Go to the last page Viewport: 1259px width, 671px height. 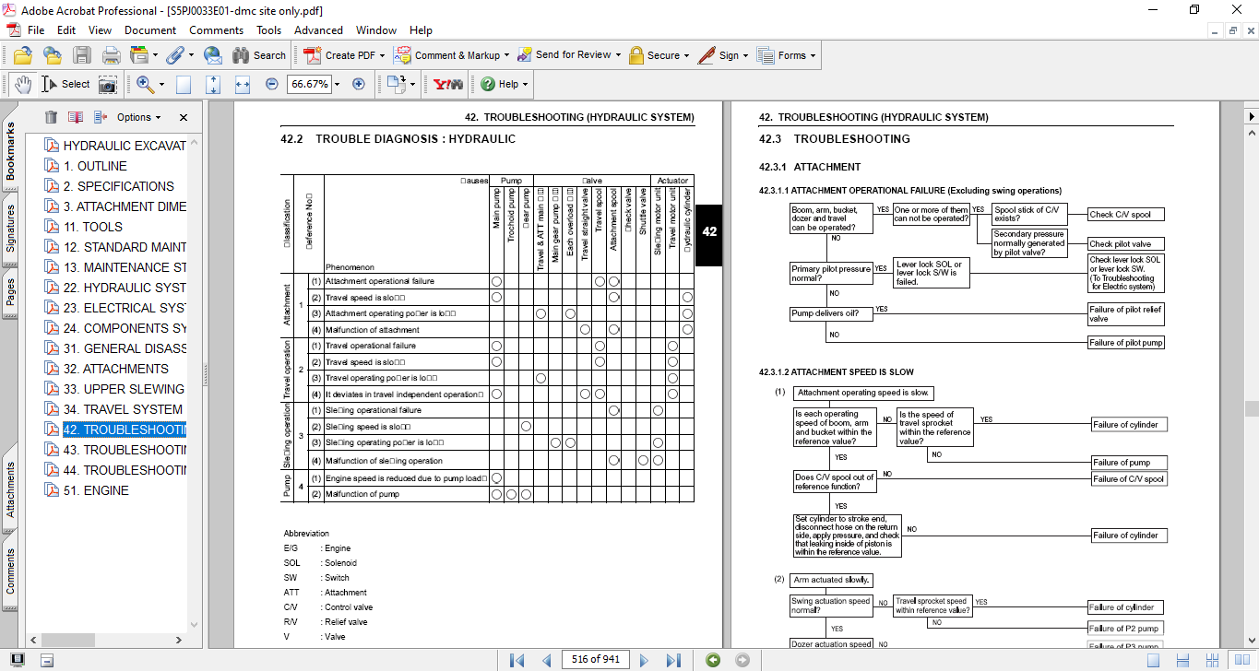click(673, 660)
